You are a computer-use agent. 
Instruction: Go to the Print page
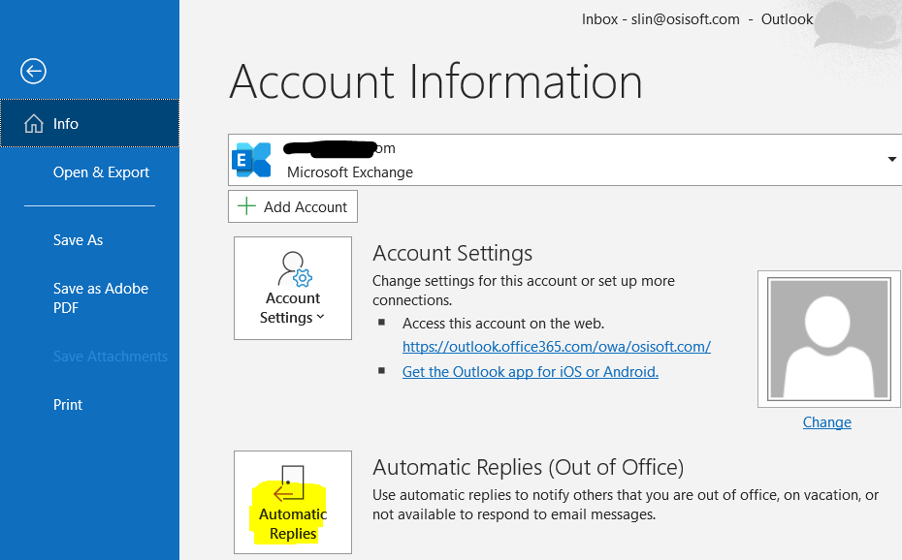click(x=68, y=405)
